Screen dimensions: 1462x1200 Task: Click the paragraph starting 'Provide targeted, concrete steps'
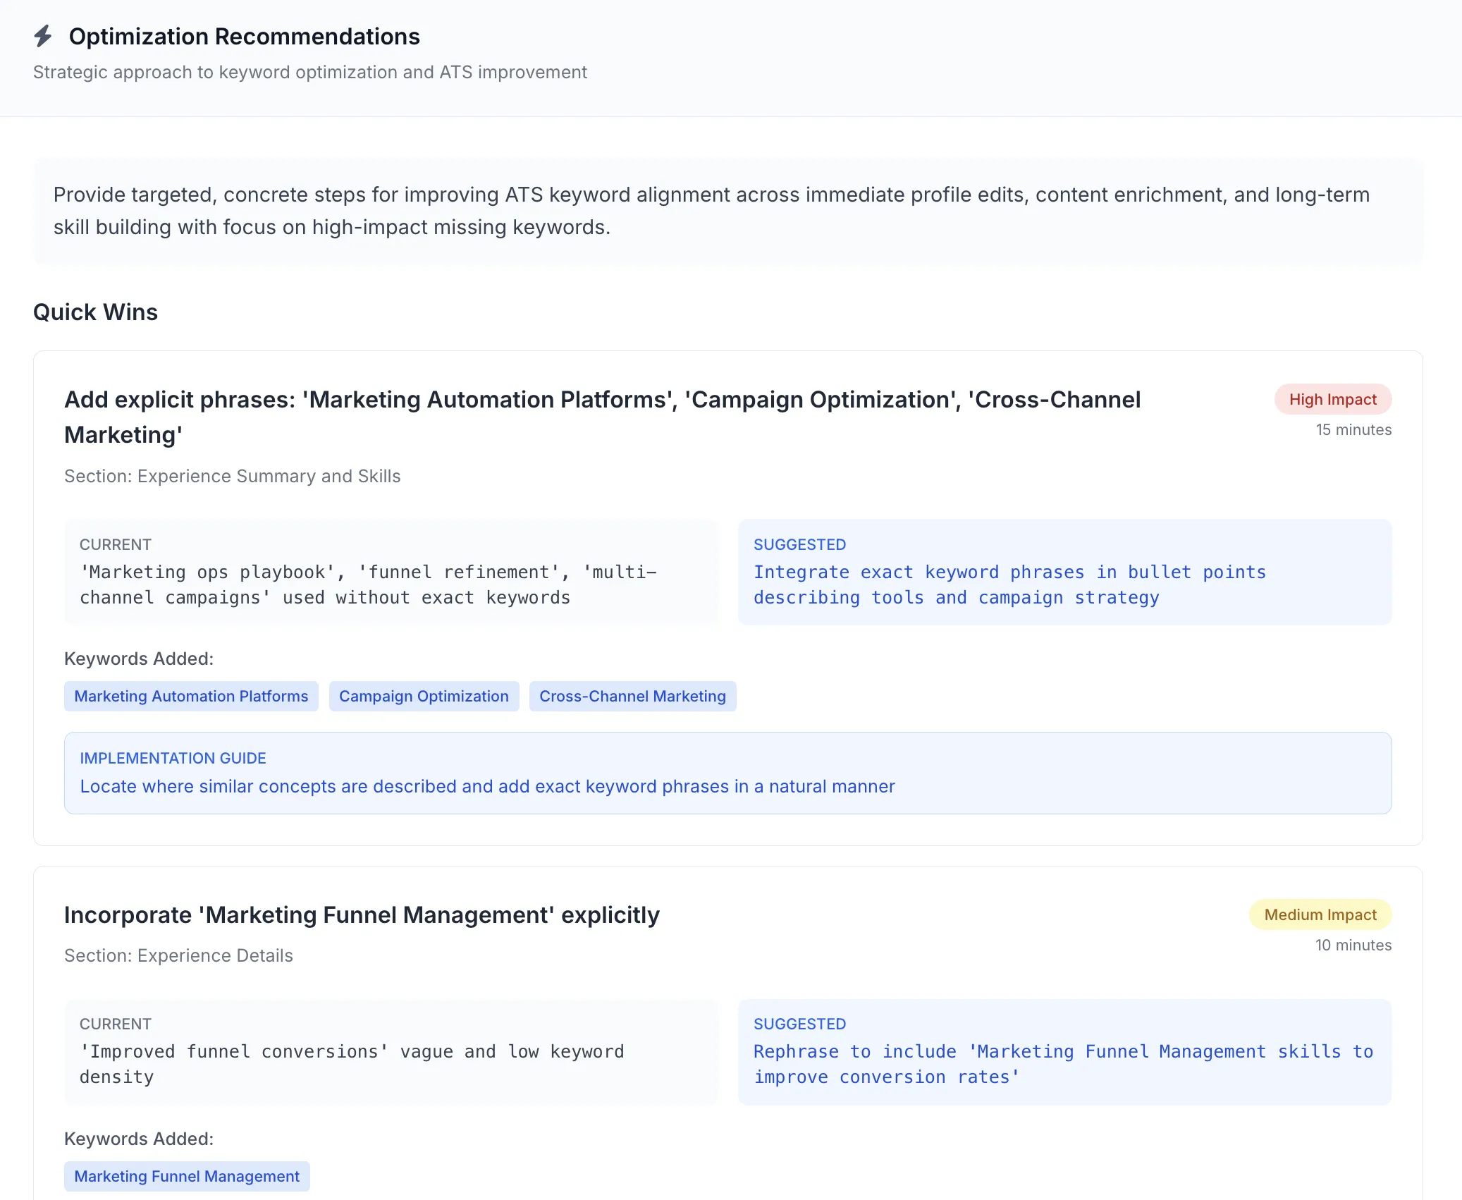[x=711, y=211]
